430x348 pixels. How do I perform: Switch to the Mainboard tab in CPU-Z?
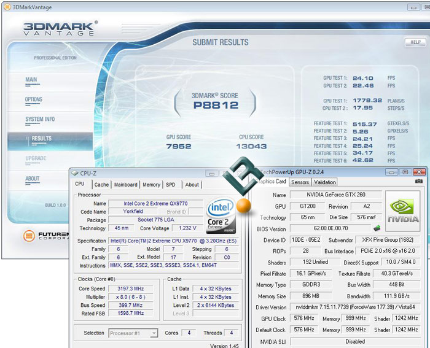pos(125,185)
